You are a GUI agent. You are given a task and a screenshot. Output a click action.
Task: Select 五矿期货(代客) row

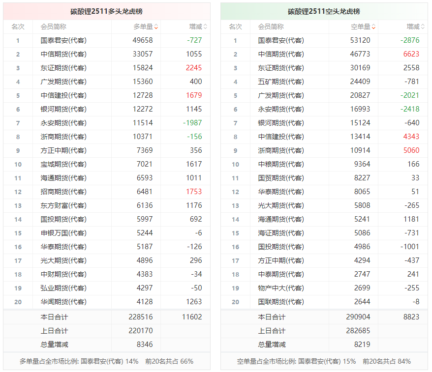point(324,82)
